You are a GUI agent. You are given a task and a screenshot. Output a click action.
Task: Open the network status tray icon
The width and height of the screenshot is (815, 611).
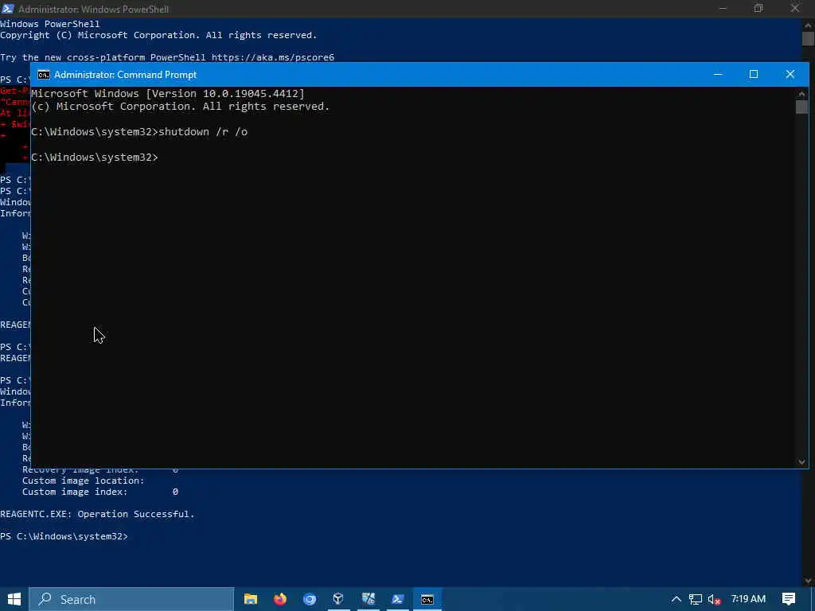point(695,599)
